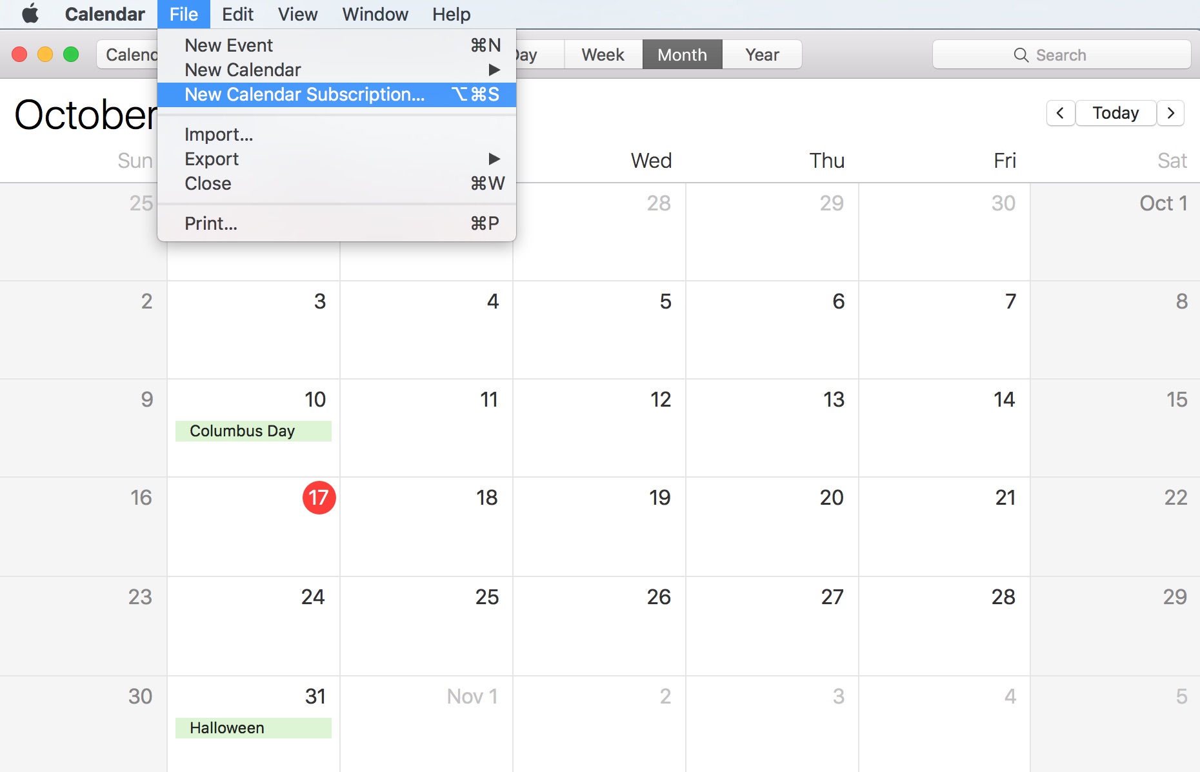This screenshot has width=1200, height=772.
Task: Choose Import… from the File menu
Action: (336, 134)
